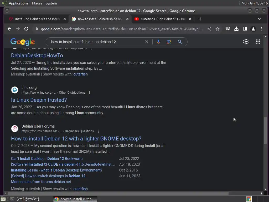This screenshot has width=269, height=202.
Task: Click the Linux.org site favicon
Action: tap(15, 90)
